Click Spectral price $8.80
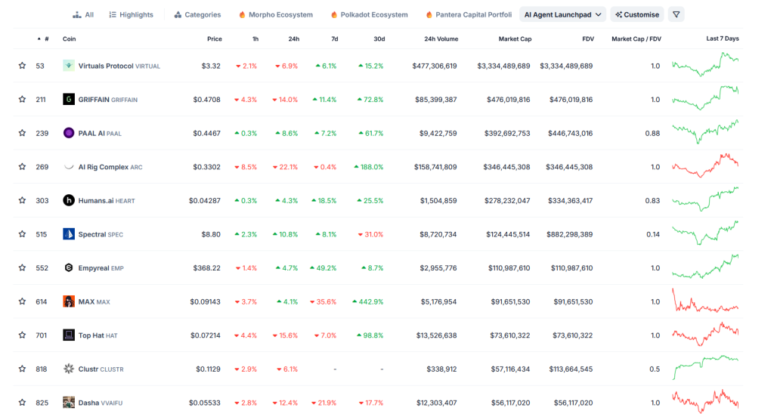 (x=211, y=234)
